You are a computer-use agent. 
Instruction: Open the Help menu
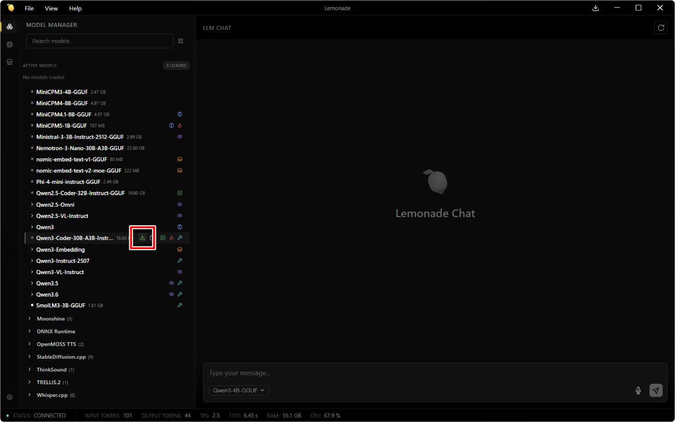pyautogui.click(x=75, y=8)
